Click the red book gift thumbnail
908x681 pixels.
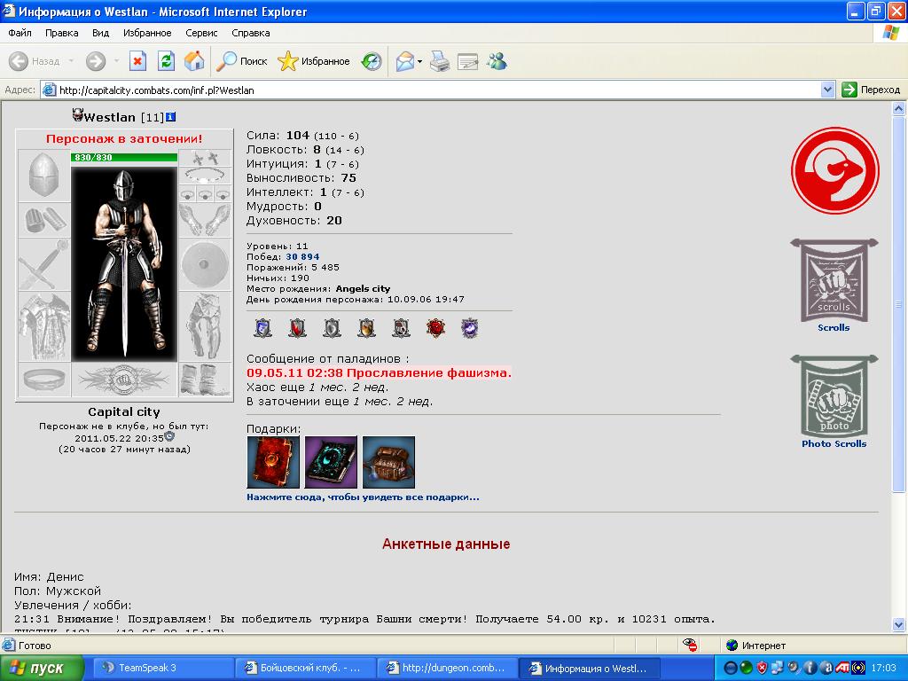273,462
